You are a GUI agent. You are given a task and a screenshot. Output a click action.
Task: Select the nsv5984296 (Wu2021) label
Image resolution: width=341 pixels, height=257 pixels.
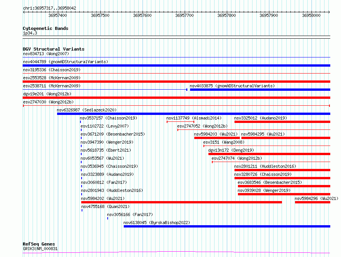pyautogui.click(x=316, y=198)
